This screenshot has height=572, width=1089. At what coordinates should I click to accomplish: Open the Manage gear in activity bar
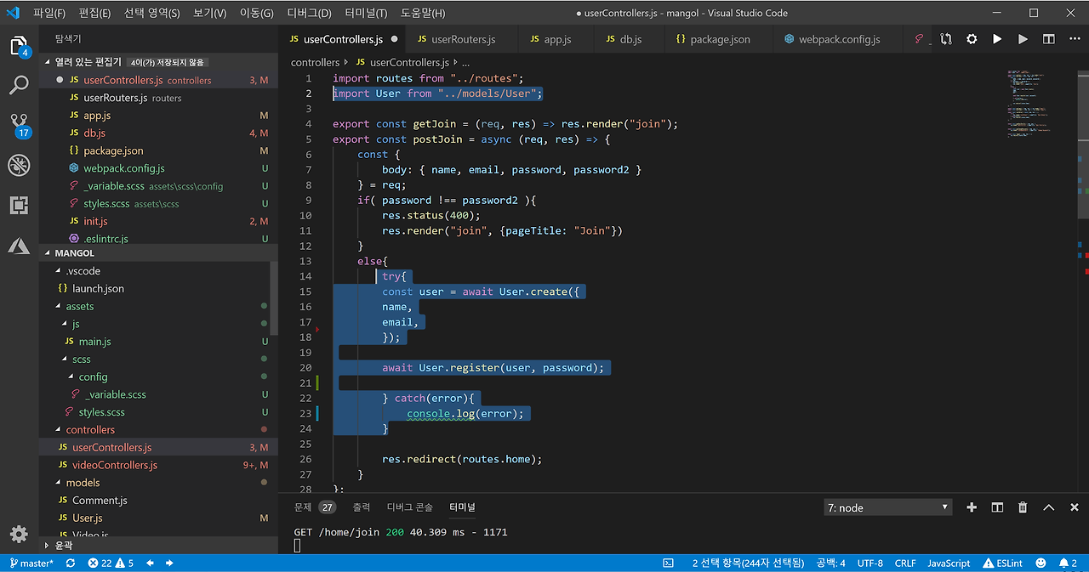coord(19,534)
